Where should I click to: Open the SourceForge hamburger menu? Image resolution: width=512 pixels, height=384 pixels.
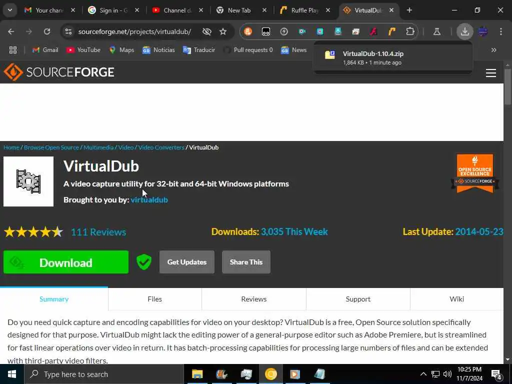pyautogui.click(x=491, y=73)
